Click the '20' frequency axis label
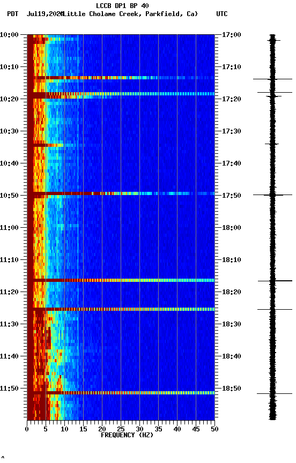This screenshot has width=296, height=463. coord(102,429)
